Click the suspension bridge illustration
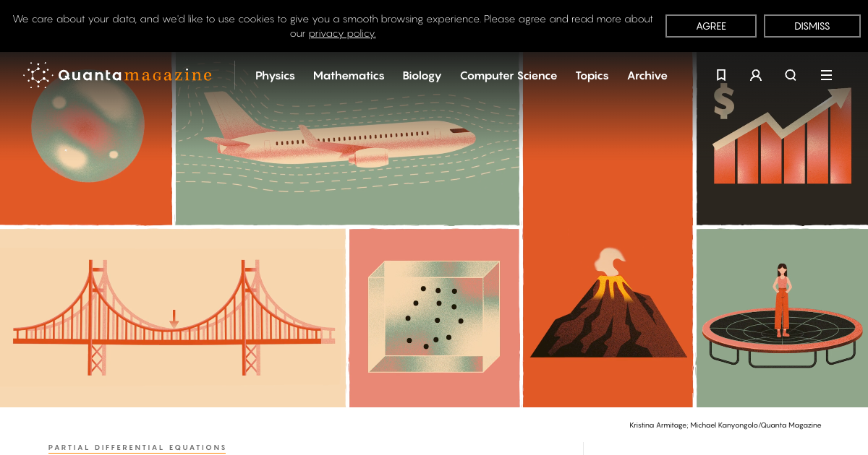868x455 pixels. (x=173, y=318)
